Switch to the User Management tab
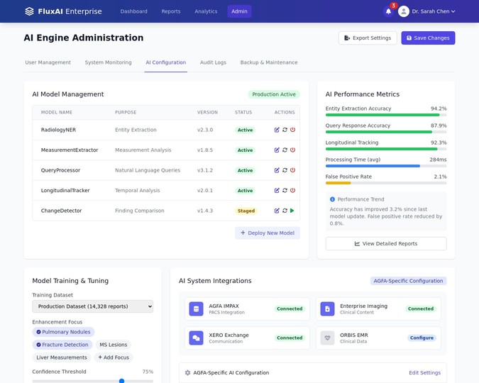 tap(48, 62)
